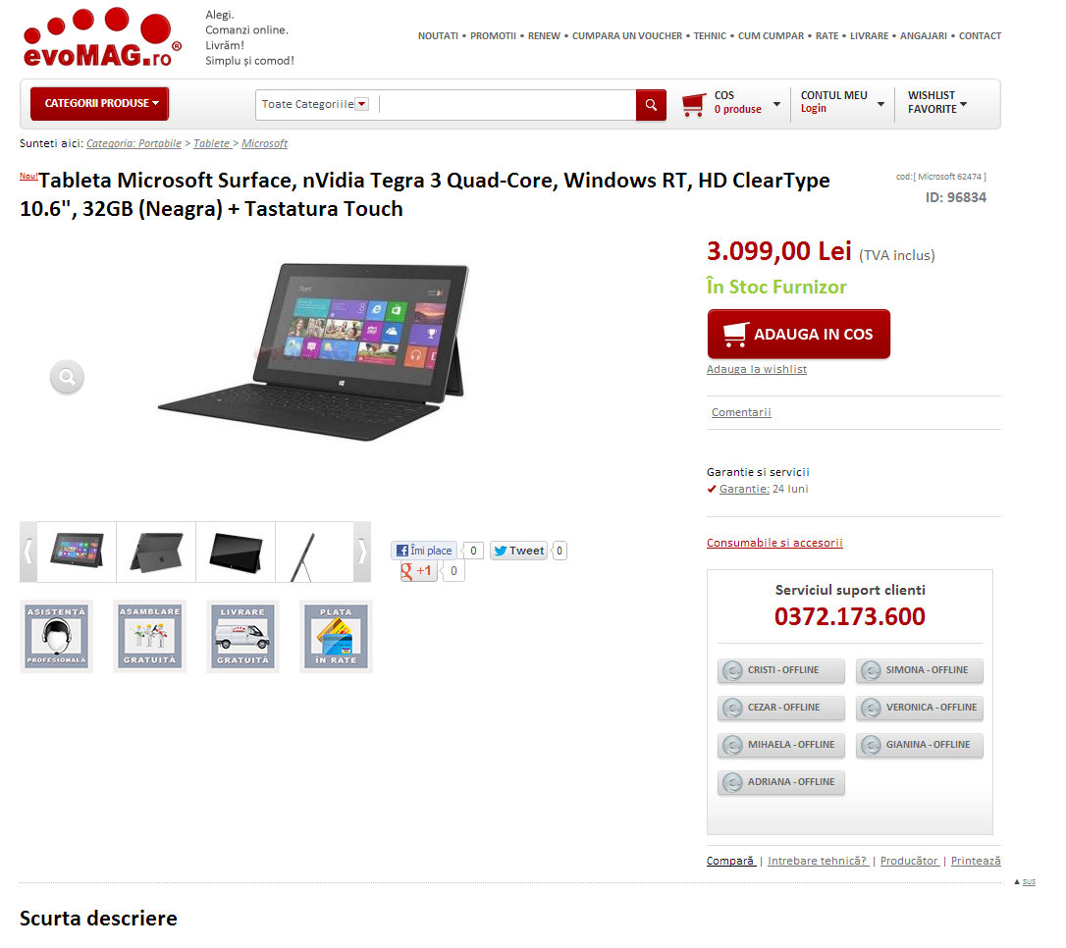
Task: Expand the Contul Meu dropdown arrow
Action: (x=880, y=104)
